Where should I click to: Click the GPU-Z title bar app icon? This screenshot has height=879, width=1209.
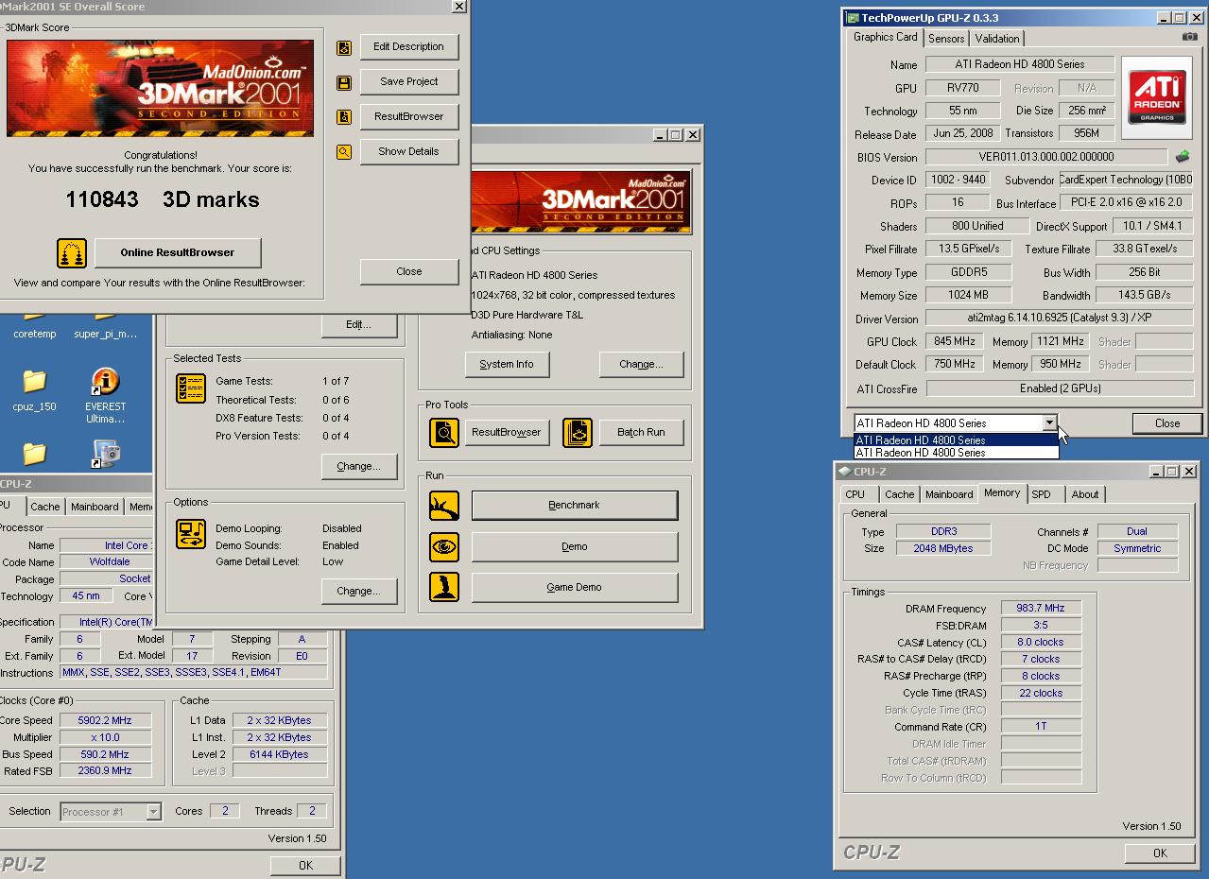pos(853,18)
